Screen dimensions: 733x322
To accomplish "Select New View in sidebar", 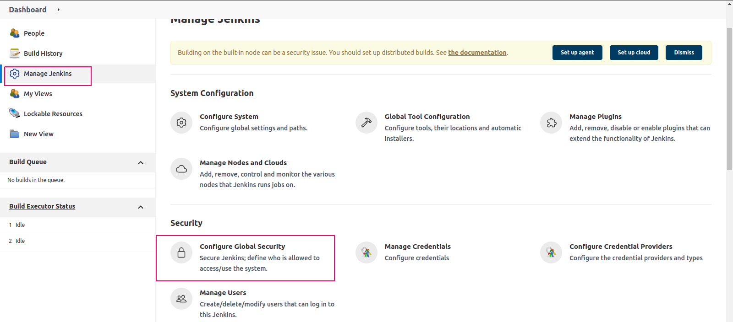I will [x=38, y=134].
